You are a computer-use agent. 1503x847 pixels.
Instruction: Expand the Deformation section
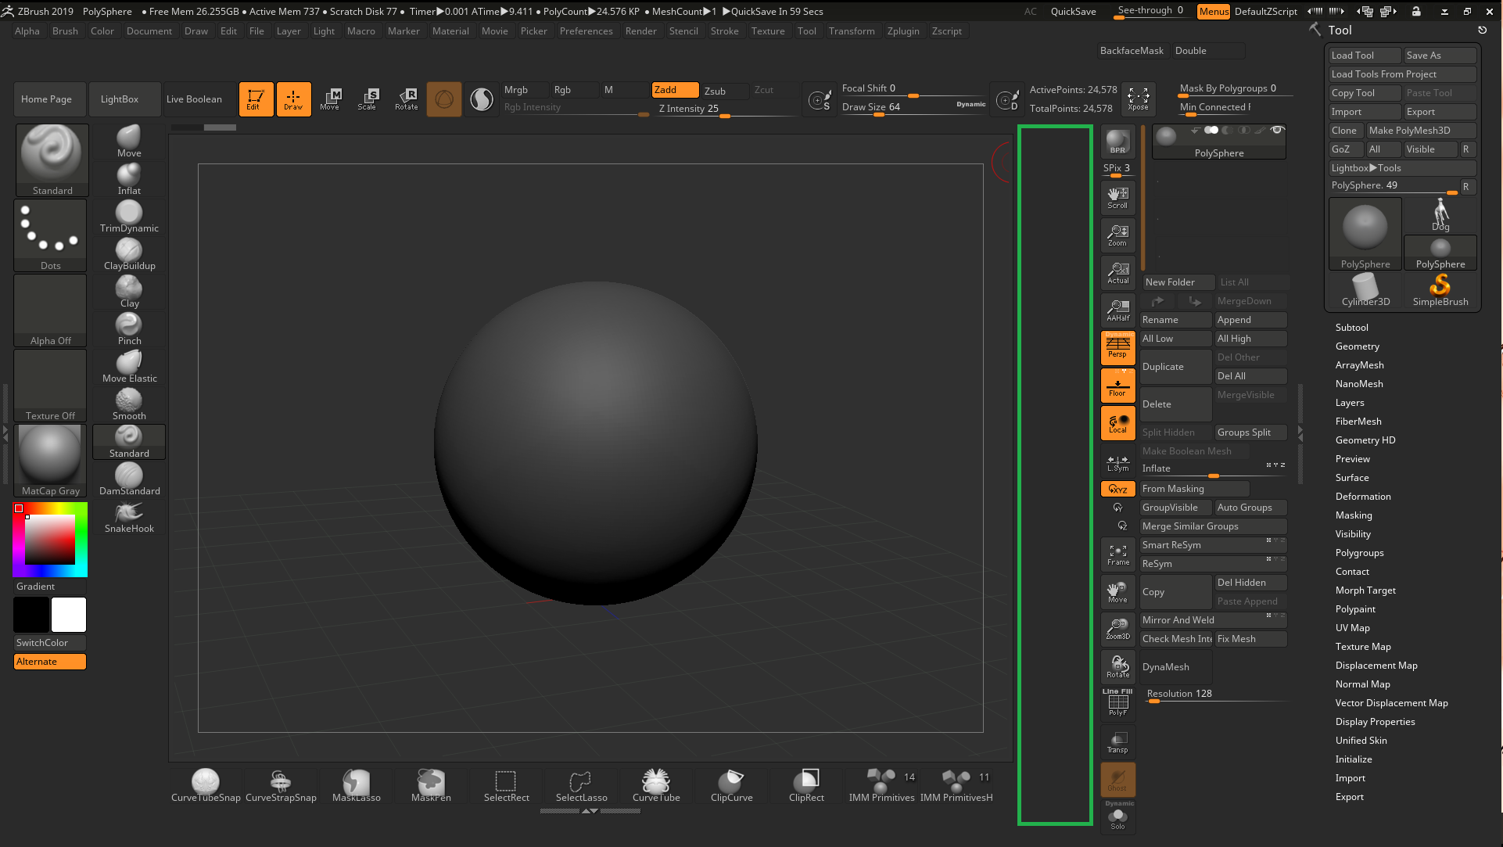(x=1362, y=497)
